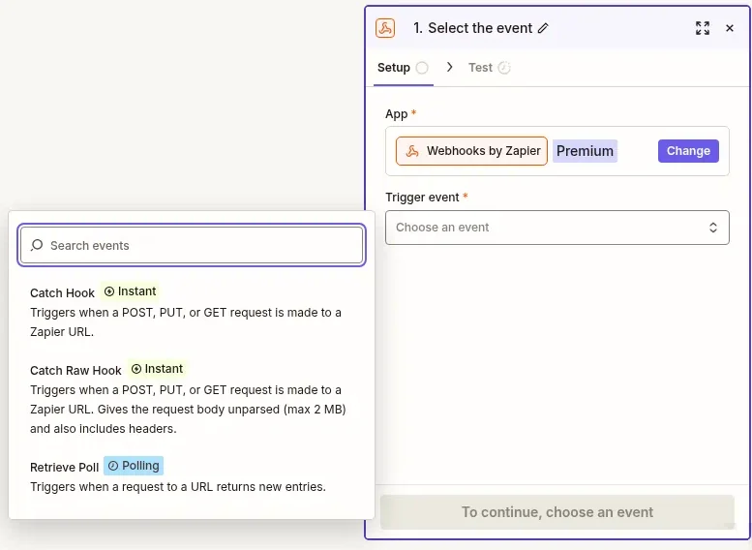Click the up-down arrows in the event dropdown
This screenshot has height=550, width=752.
[713, 228]
